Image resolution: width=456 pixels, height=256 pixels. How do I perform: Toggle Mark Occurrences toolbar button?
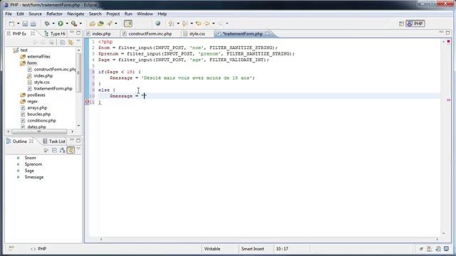128,23
